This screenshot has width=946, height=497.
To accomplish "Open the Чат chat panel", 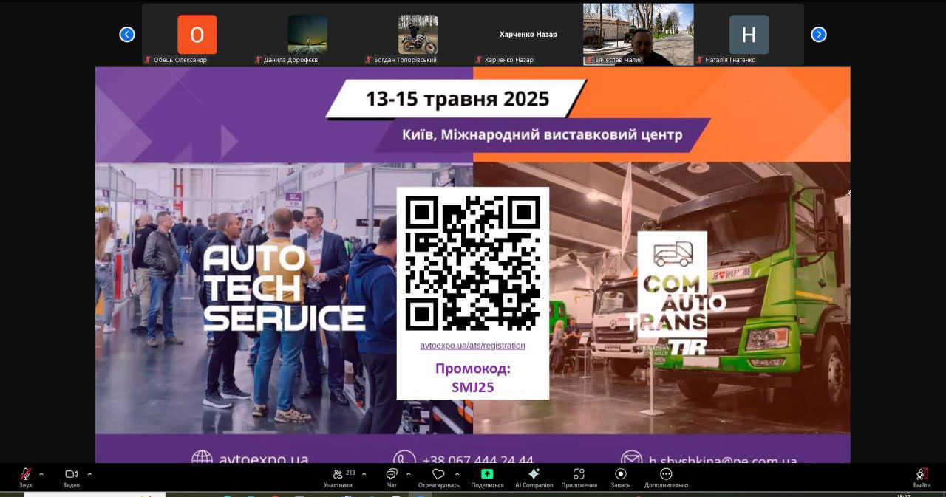I will (x=392, y=477).
